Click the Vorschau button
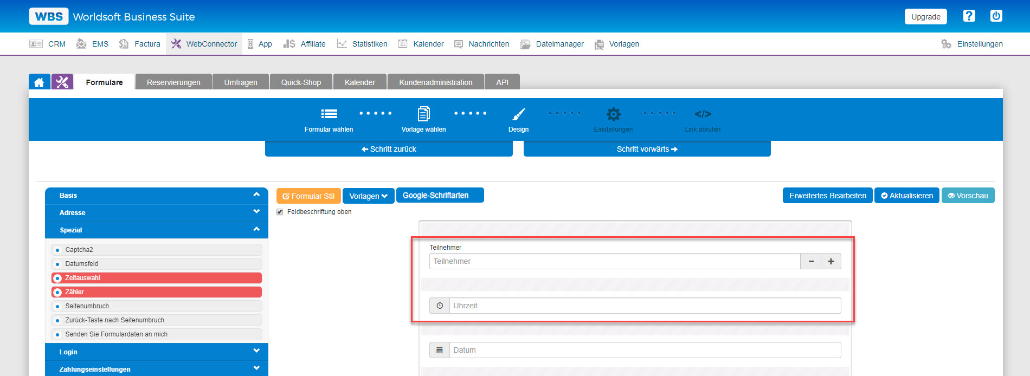 [x=968, y=196]
